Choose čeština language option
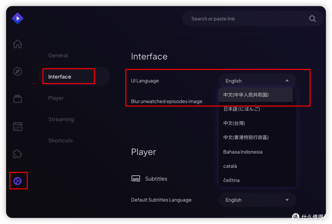Viewport: 332px width, 224px height. click(x=256, y=180)
